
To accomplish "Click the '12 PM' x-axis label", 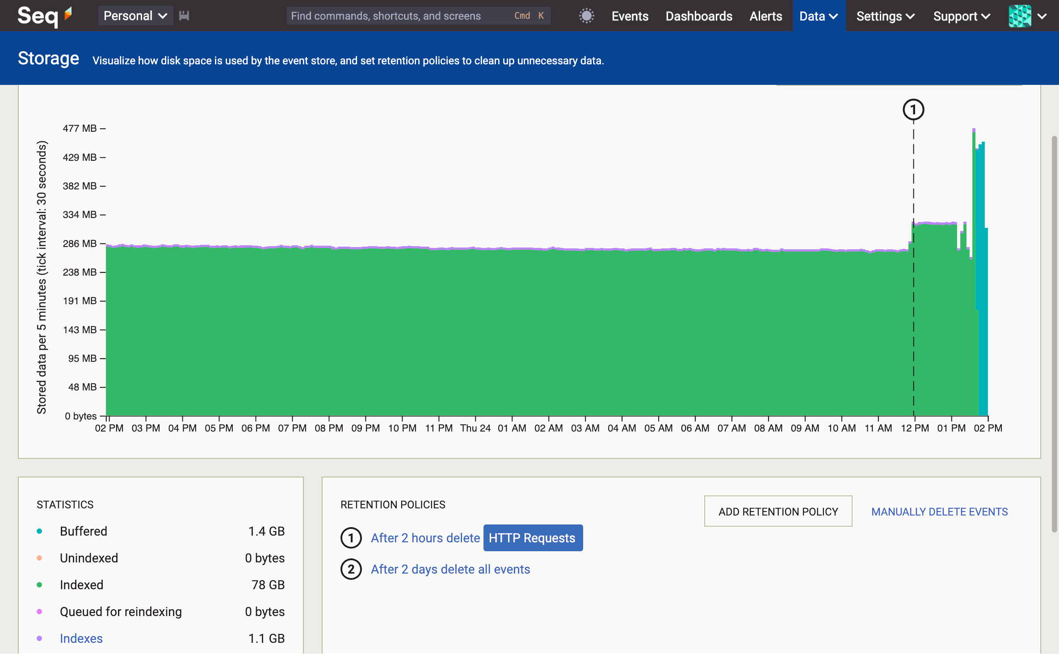I will click(x=915, y=428).
